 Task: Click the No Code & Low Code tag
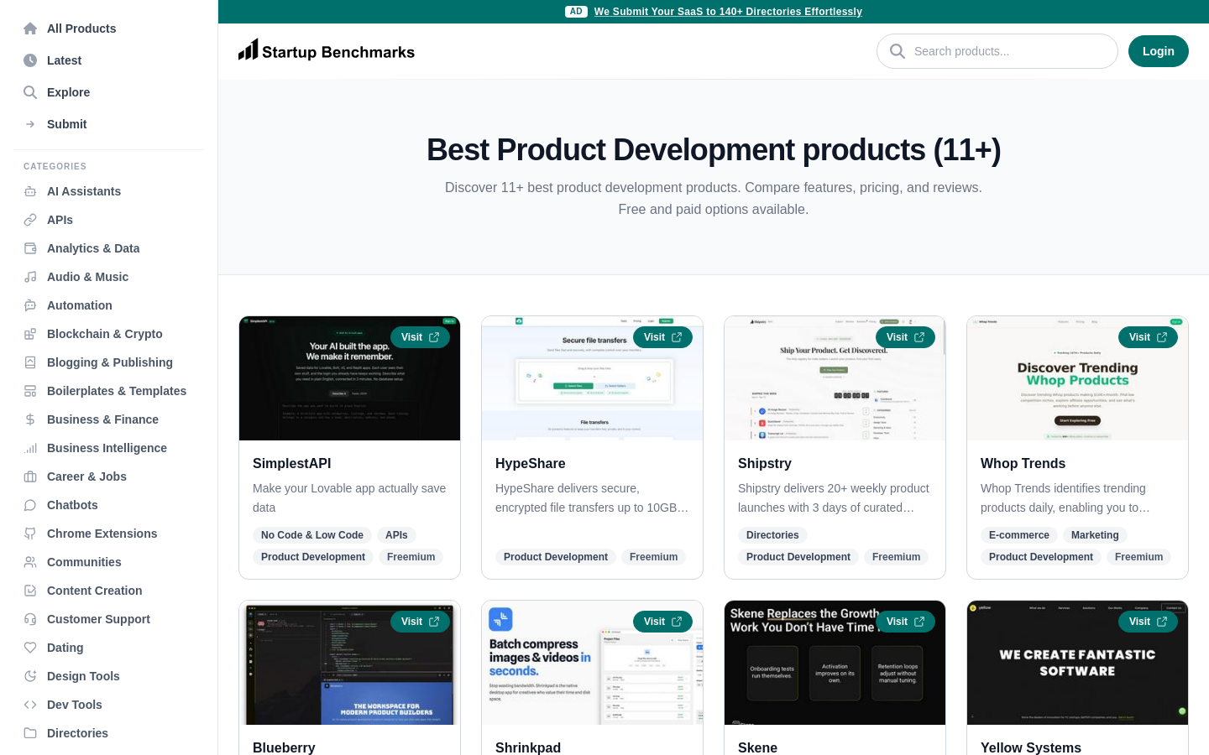click(x=312, y=535)
